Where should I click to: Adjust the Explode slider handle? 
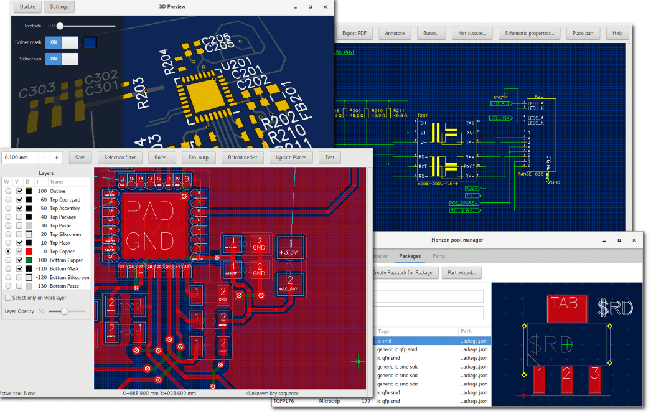coord(60,26)
